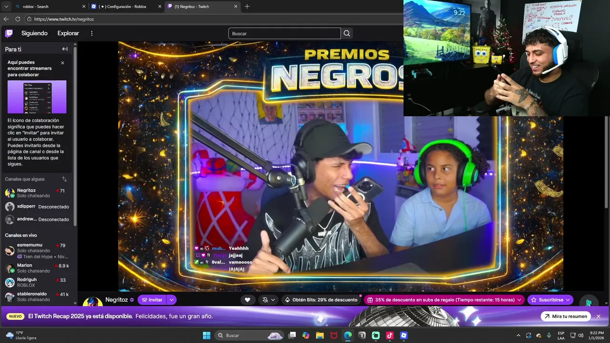
Task: Open Roblox from the taskbar
Action: 404,335
